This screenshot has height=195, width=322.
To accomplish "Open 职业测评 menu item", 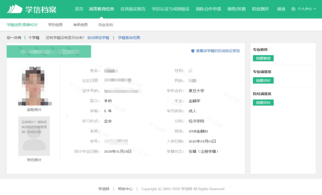I will point(260,9).
